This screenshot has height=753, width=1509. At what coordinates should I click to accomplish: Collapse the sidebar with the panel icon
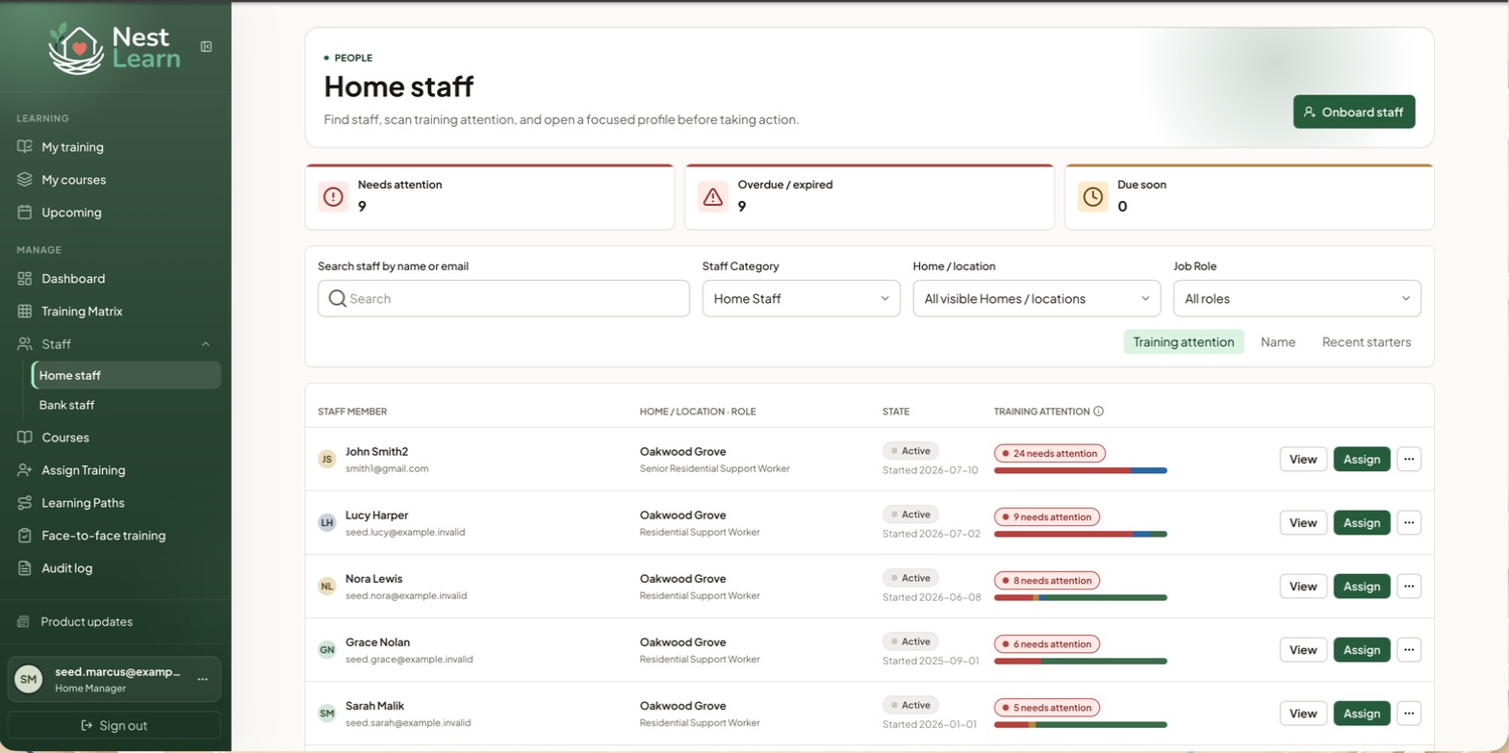[206, 46]
